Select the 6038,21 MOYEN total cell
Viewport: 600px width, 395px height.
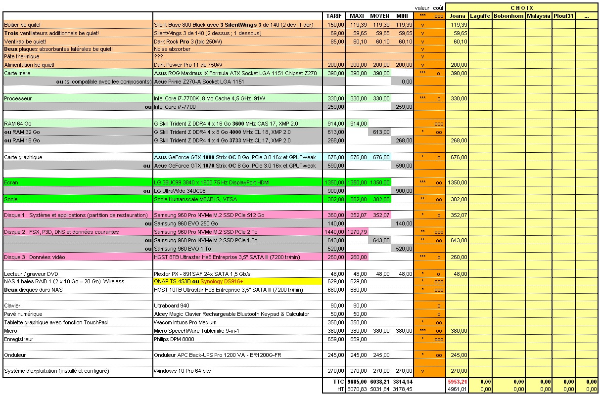pyautogui.click(x=379, y=382)
